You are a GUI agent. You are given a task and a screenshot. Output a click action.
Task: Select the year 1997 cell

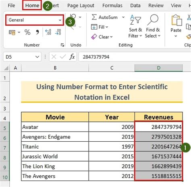click(112, 147)
